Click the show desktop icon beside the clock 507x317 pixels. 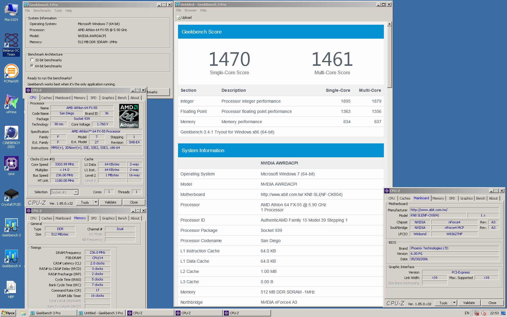pyautogui.click(x=503, y=313)
